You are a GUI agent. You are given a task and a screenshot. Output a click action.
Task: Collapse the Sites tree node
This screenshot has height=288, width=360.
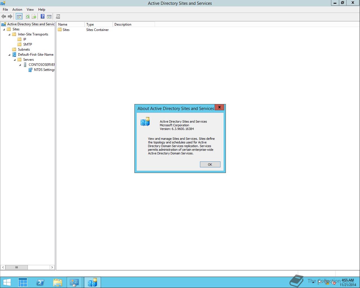point(4,30)
